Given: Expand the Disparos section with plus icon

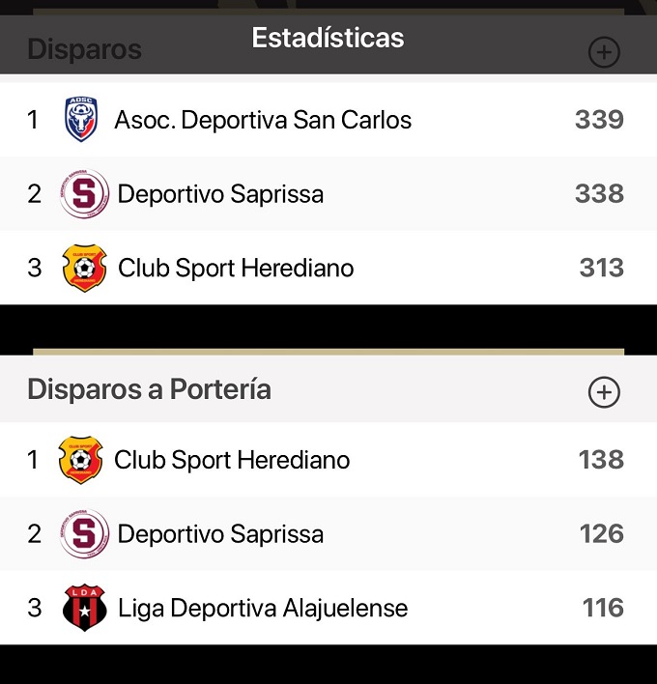Looking at the screenshot, I should 604,52.
